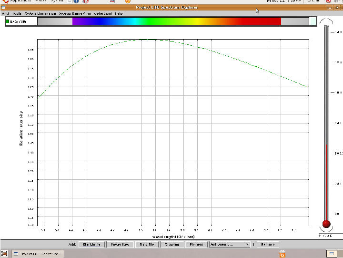The height and width of the screenshot is (258, 343).
Task: Click the Blackbody add button
Action: (x=91, y=244)
